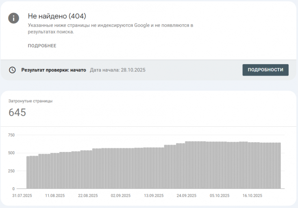Viewport: 298px width, 208px height.
Task: Click the 05.10.2025 axis date
Action: [x=220, y=196]
